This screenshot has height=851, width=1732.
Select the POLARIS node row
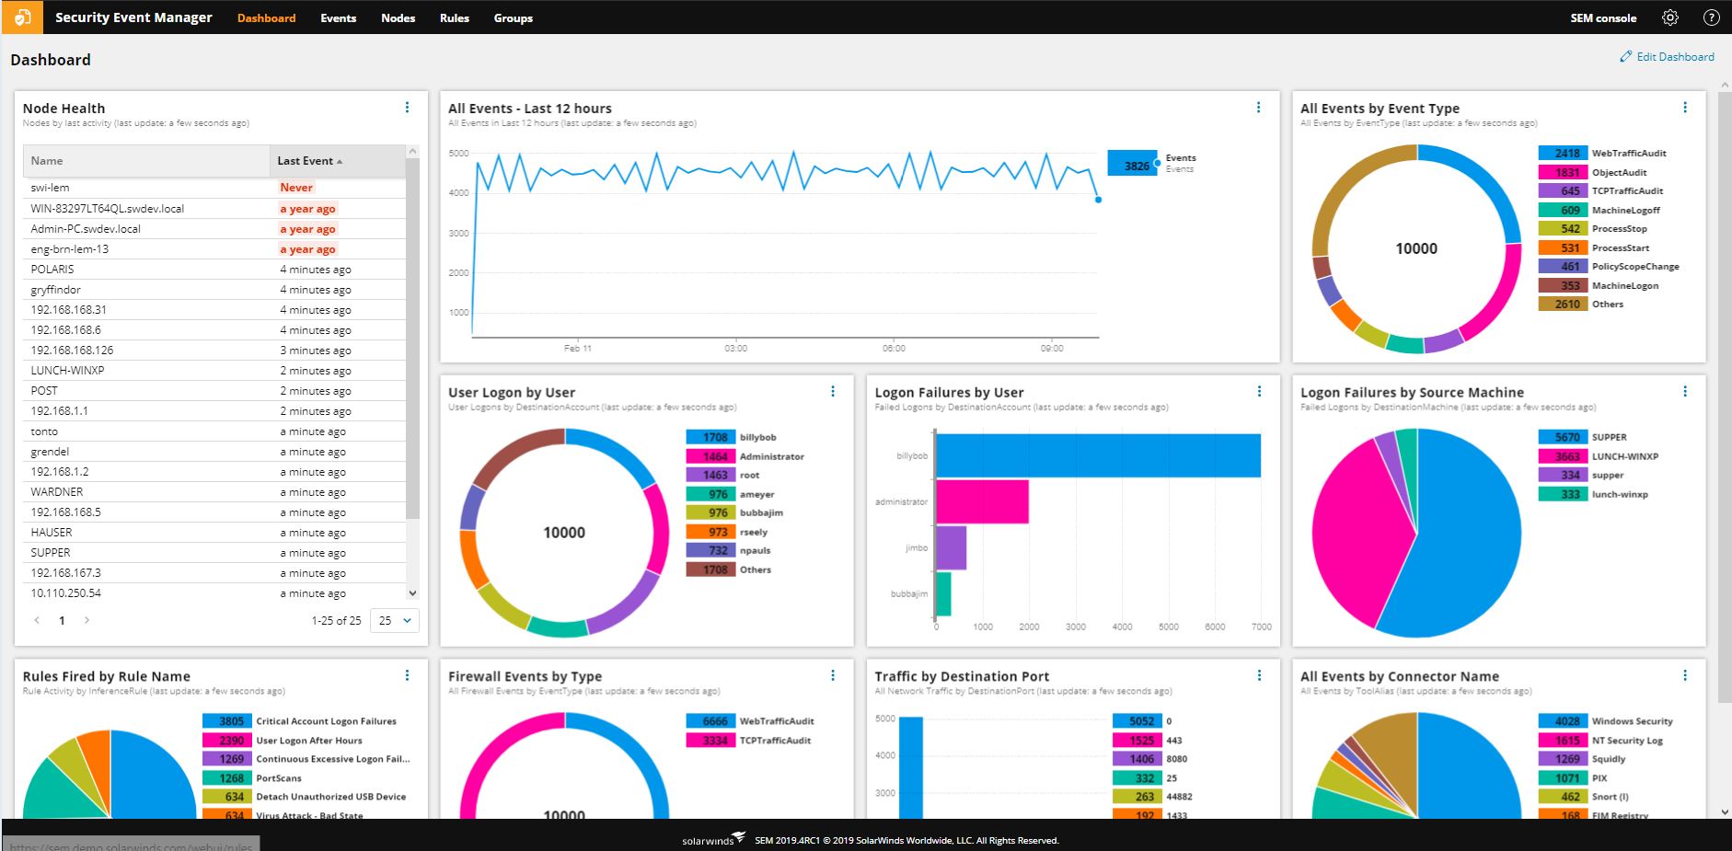214,270
